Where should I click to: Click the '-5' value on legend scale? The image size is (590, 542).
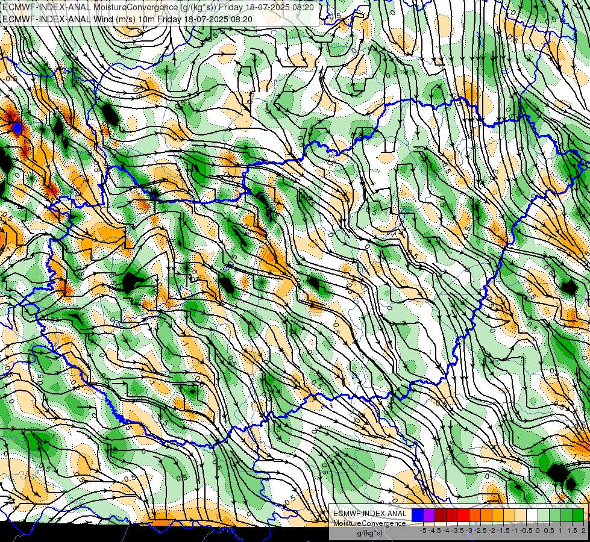[423, 531]
